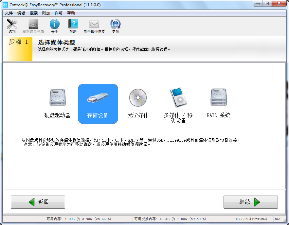
Task: Open the 附加 menu
Action: pos(46,13)
